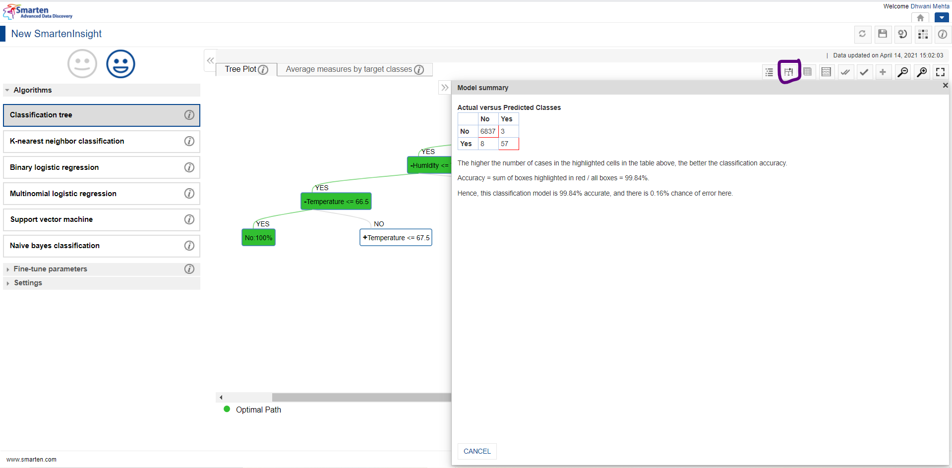Expand the Settings section
The height and width of the screenshot is (468, 952).
coord(28,283)
